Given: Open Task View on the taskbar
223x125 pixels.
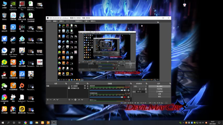Looking at the screenshot, I should click(x=20, y=122).
